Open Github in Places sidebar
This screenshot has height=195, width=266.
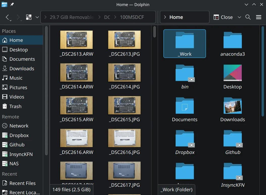(21, 145)
